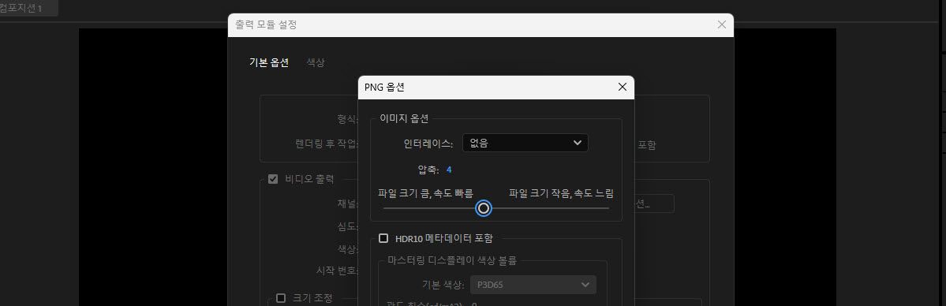Screen dimensions: 946x306
Task: Enable HDR10 메타데이터 포함 checkbox
Action: tap(383, 238)
